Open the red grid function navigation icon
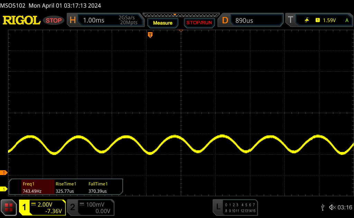The image size is (354, 218). [9, 207]
